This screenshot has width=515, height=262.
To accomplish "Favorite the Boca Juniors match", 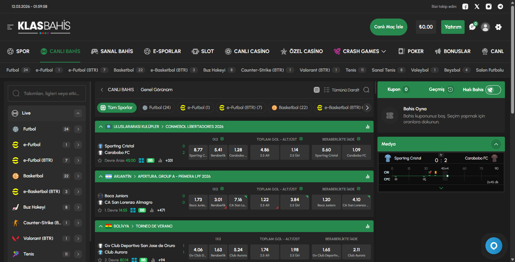I will [x=100, y=210].
